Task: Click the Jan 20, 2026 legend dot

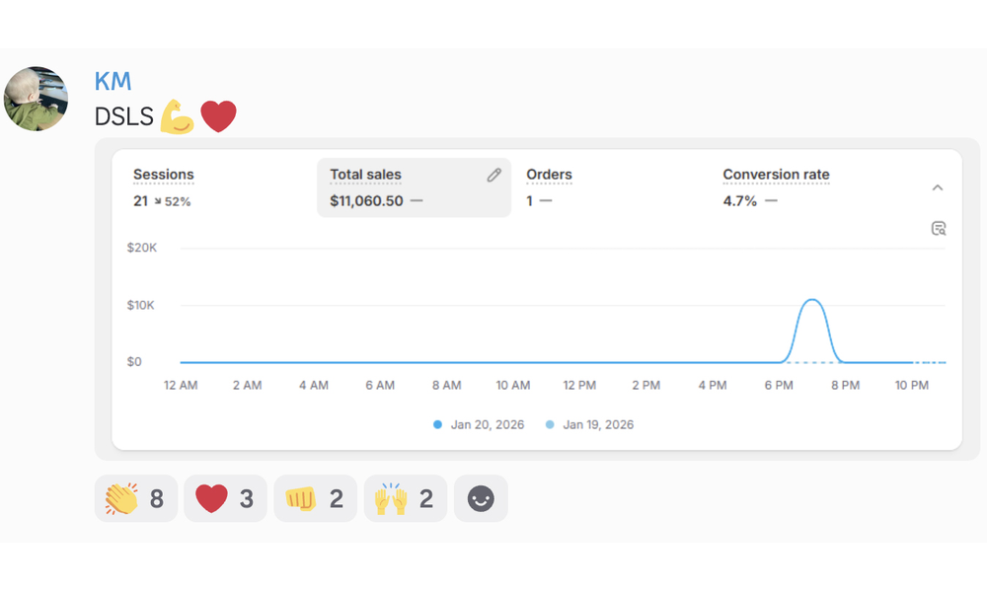Action: [x=437, y=425]
